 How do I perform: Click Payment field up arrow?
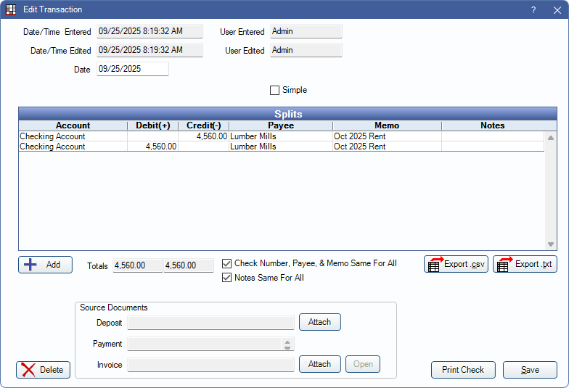tap(287, 341)
